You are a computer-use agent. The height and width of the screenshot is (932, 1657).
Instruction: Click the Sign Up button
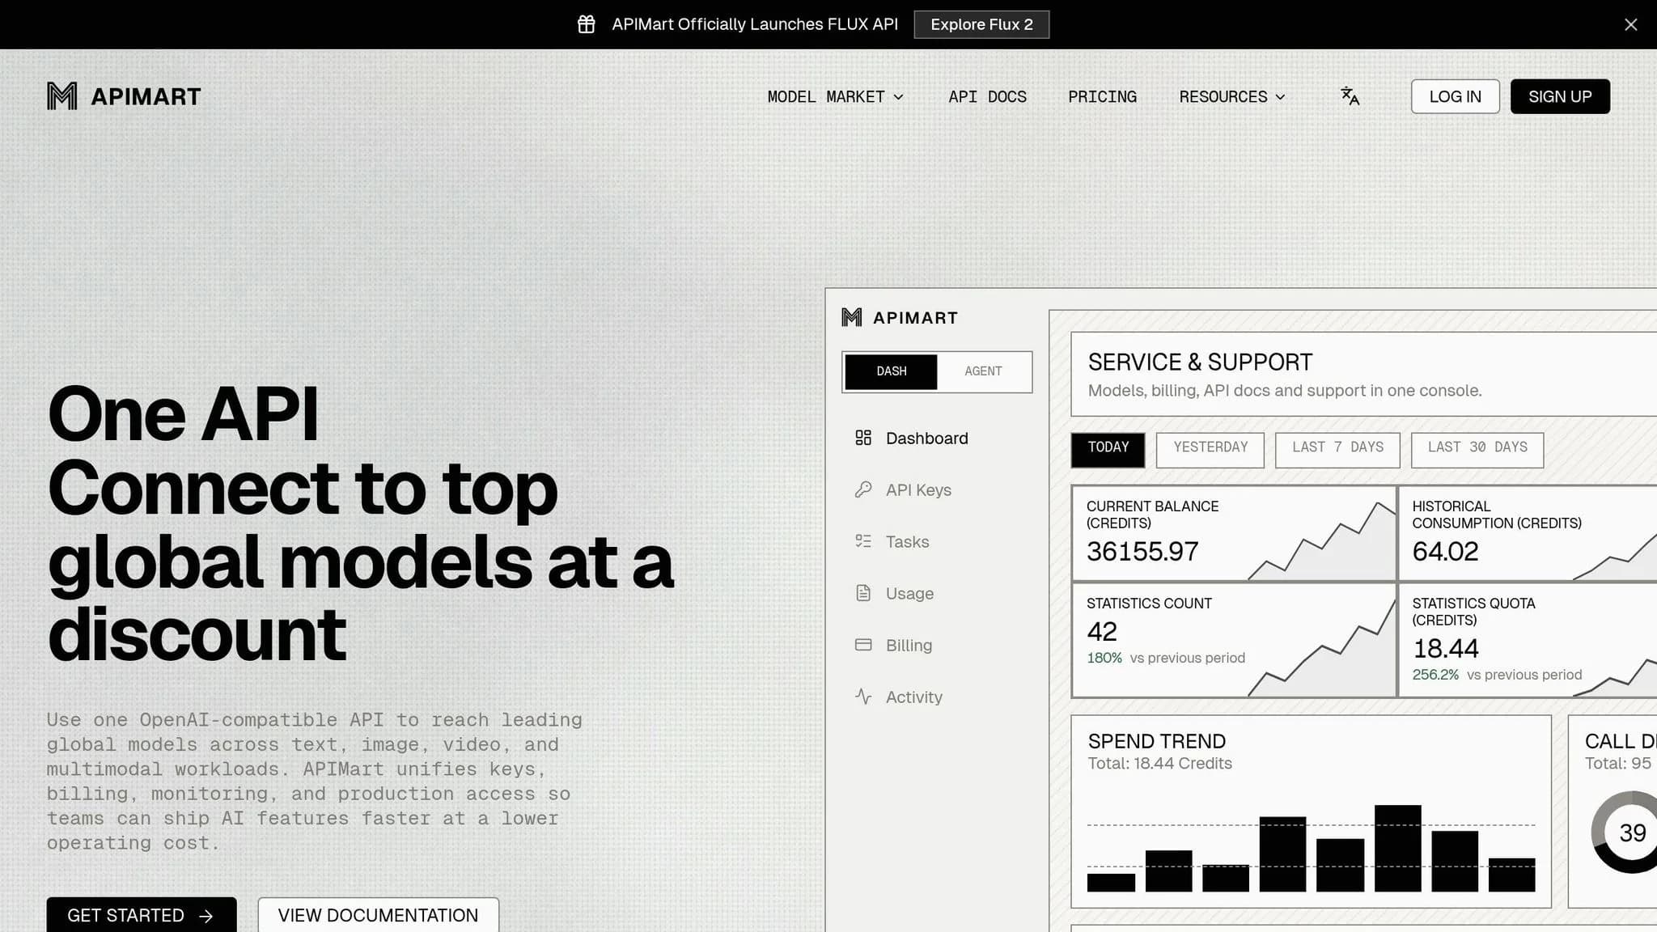coord(1560,96)
